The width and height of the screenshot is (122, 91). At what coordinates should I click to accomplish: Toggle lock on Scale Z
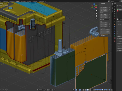(x=109, y=26)
